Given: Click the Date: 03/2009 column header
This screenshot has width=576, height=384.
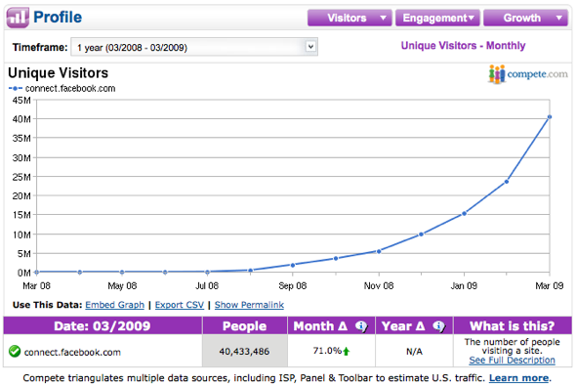Looking at the screenshot, I should 103,326.
